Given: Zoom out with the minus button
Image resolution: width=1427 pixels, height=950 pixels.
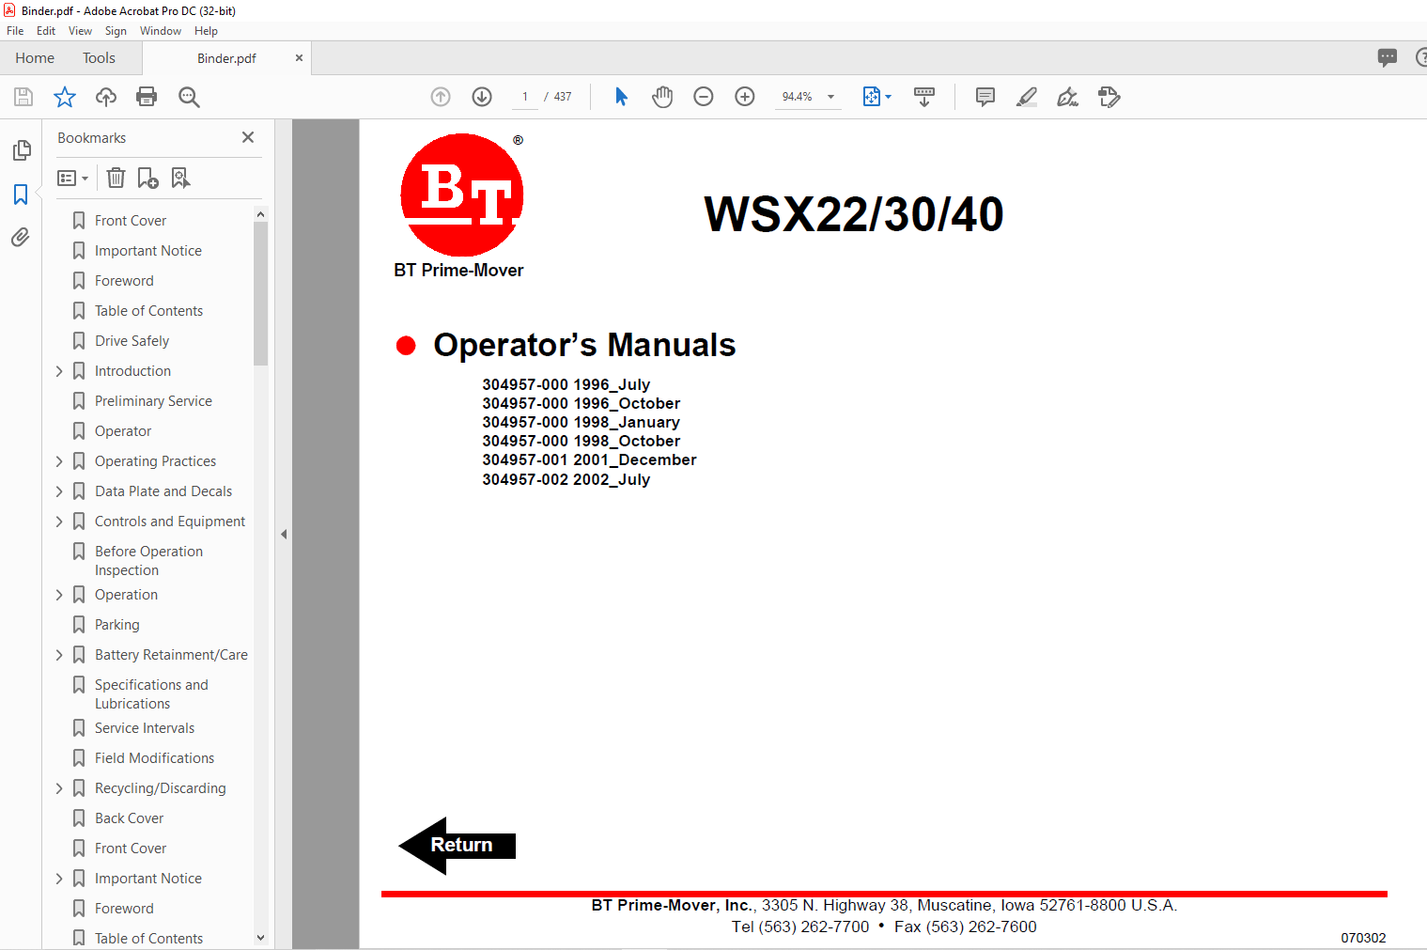Looking at the screenshot, I should [x=704, y=97].
